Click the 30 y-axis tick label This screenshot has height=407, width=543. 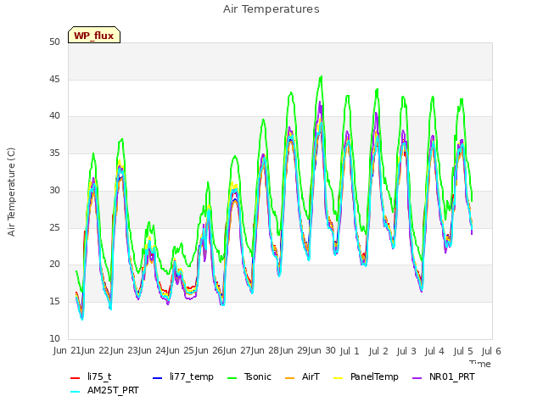pyautogui.click(x=54, y=190)
